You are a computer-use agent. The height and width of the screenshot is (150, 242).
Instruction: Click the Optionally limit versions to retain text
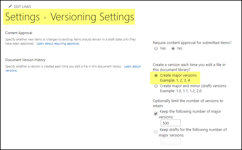click(x=188, y=101)
